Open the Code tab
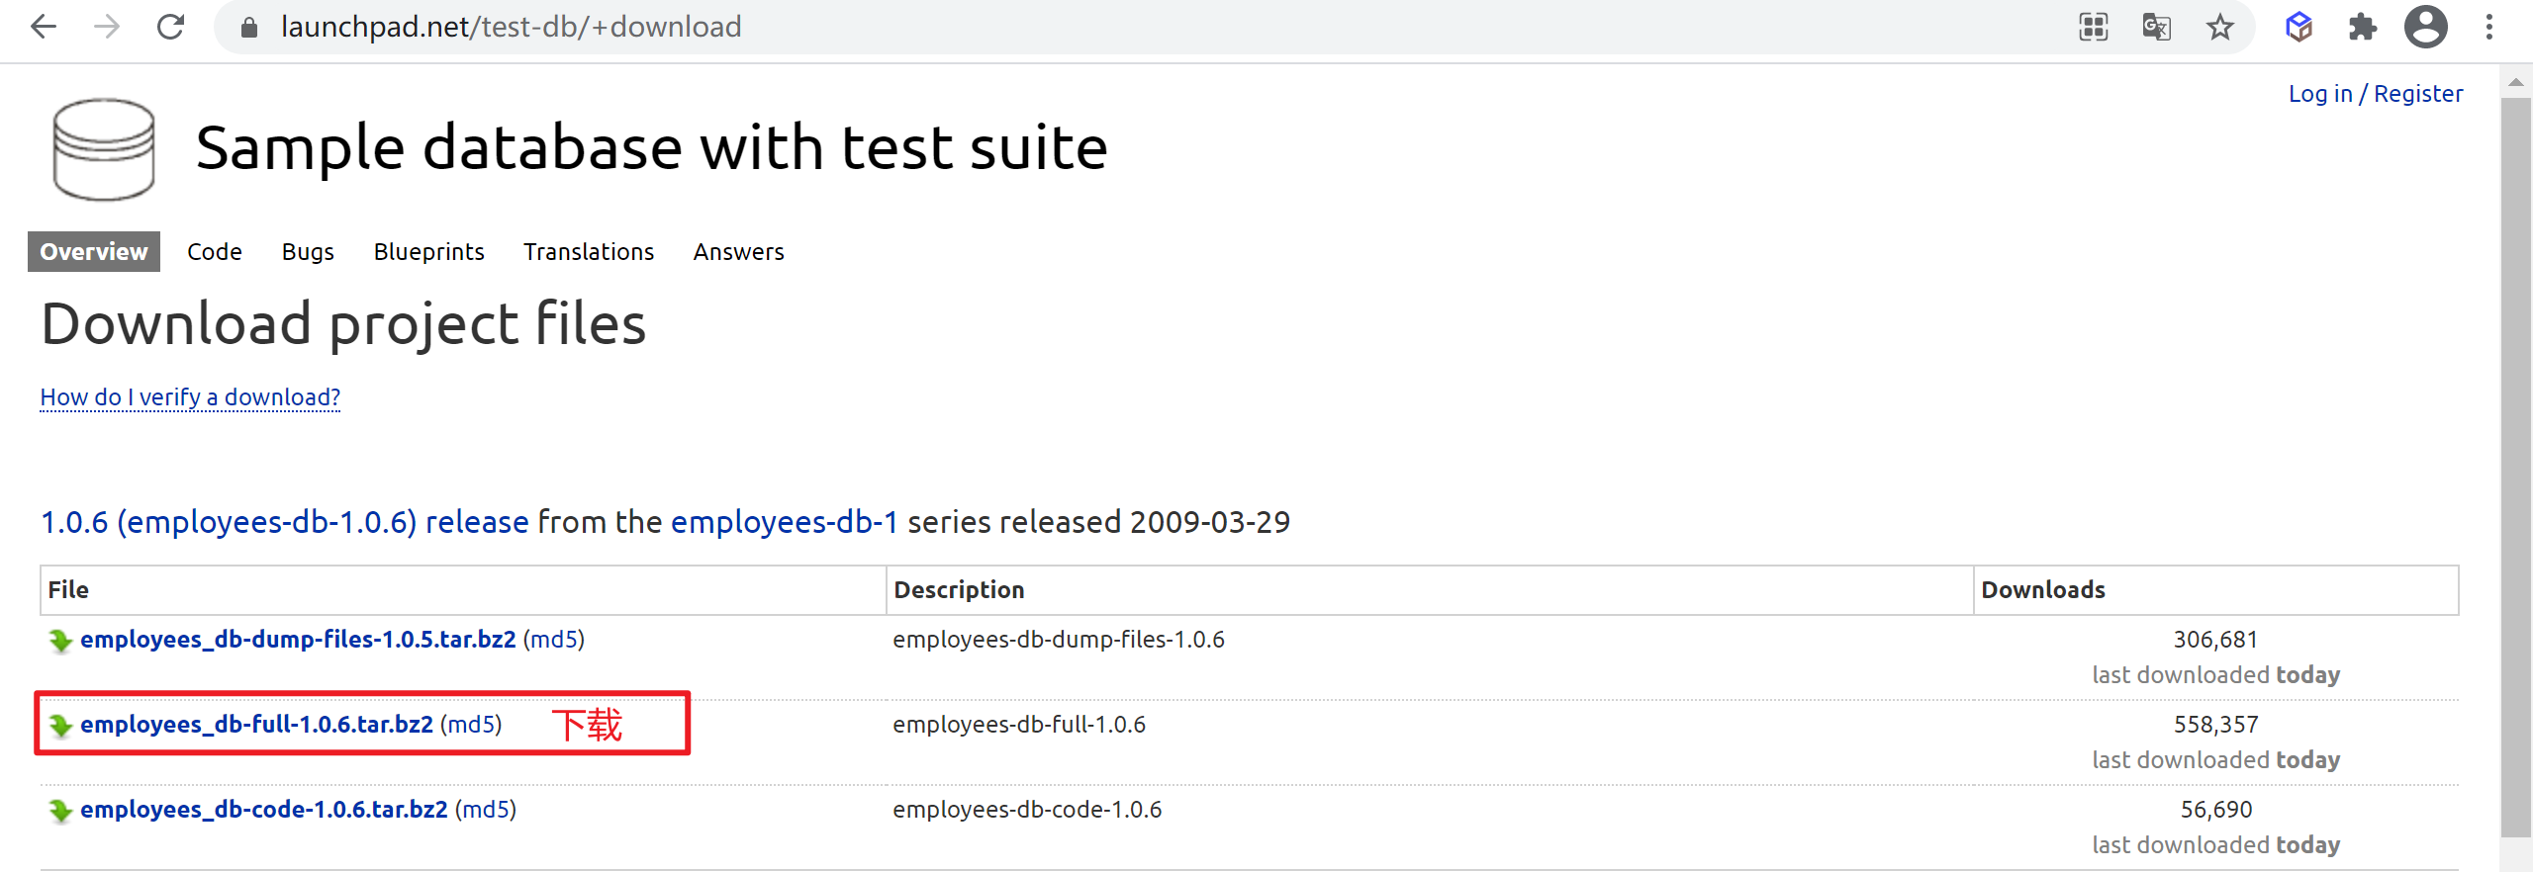The image size is (2533, 872). pos(214,252)
